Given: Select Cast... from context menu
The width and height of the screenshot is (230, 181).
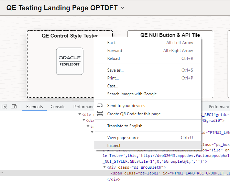Looking at the screenshot, I should (x=147, y=86).
